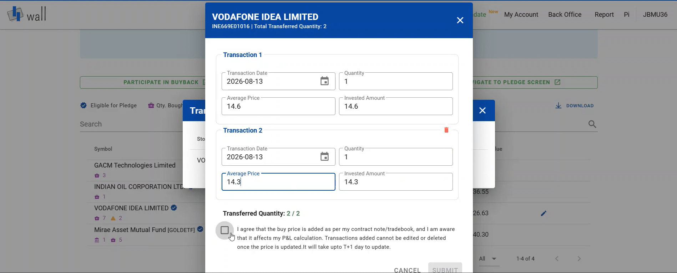Click the search magnifier icon
677x273 pixels.
coord(592,124)
